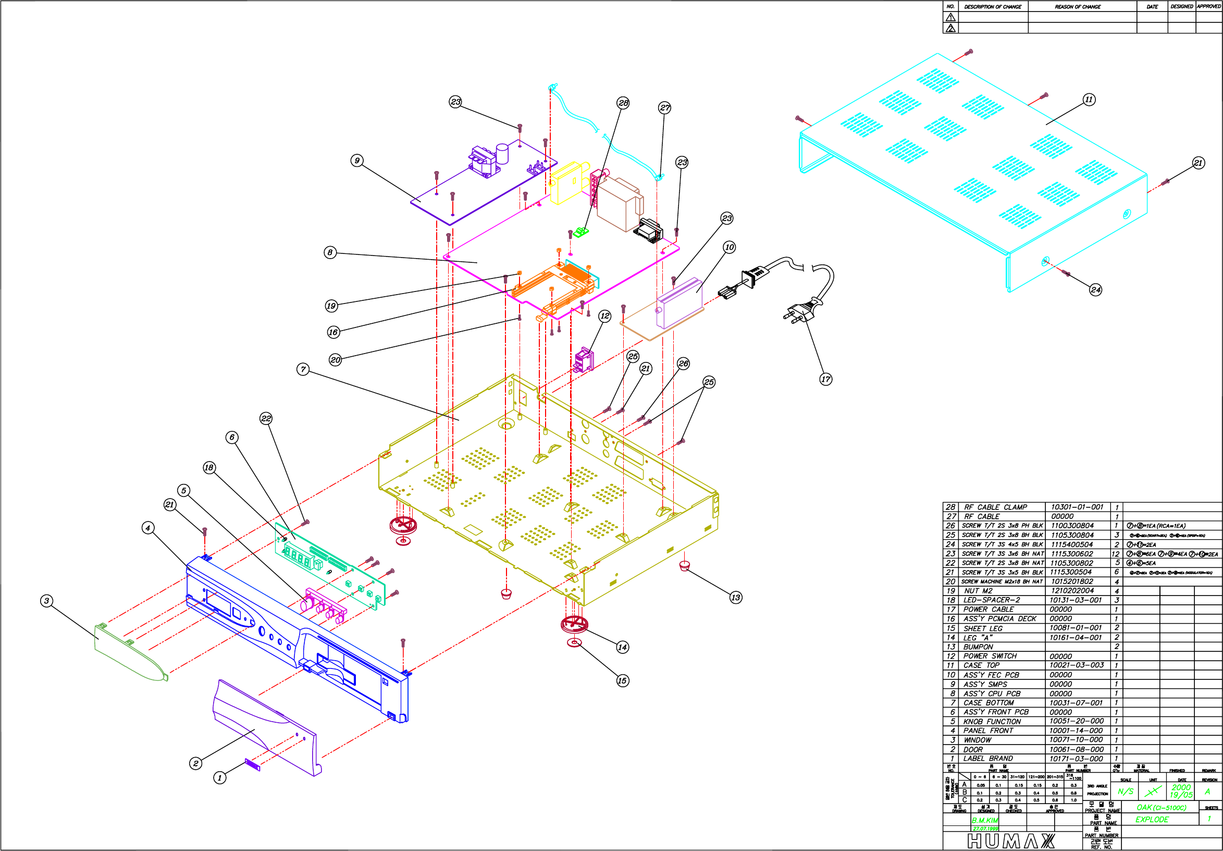Click the B.M.KIM designer name text
Image resolution: width=1223 pixels, height=851 pixels.
coord(984,820)
